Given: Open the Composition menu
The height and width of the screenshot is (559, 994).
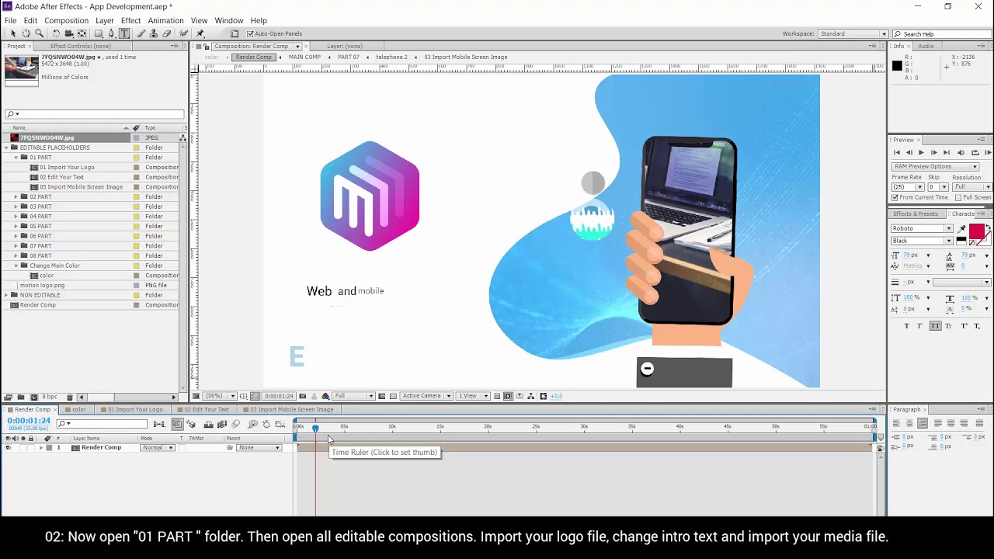Looking at the screenshot, I should [x=66, y=20].
